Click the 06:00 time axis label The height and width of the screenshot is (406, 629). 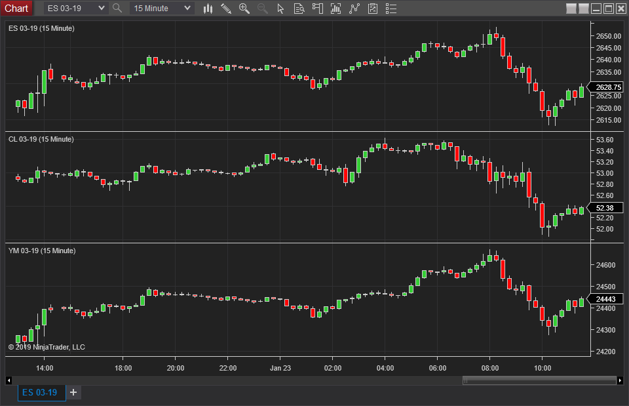pyautogui.click(x=437, y=368)
